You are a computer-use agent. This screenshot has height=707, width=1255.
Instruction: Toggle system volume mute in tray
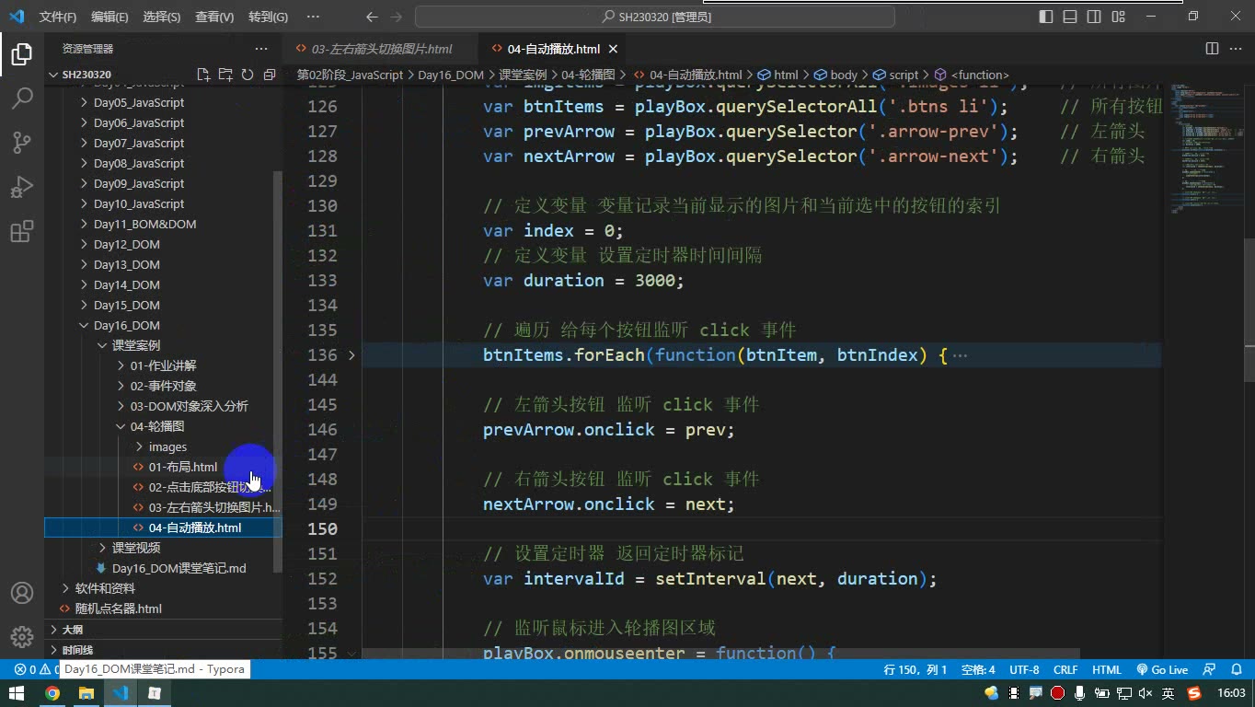point(1146,693)
